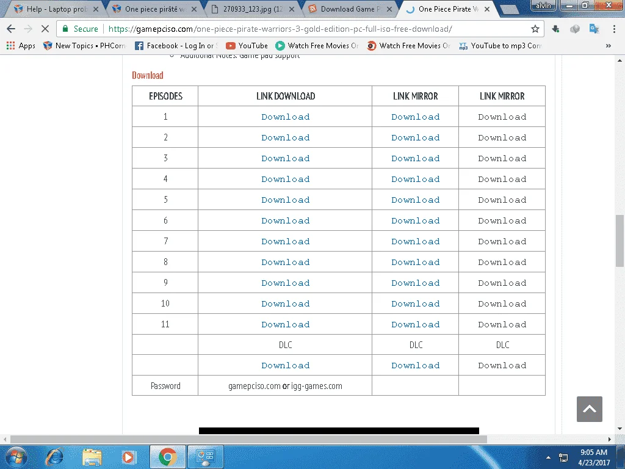
Task: Show hidden bookmarks with the chevron
Action: [x=609, y=46]
